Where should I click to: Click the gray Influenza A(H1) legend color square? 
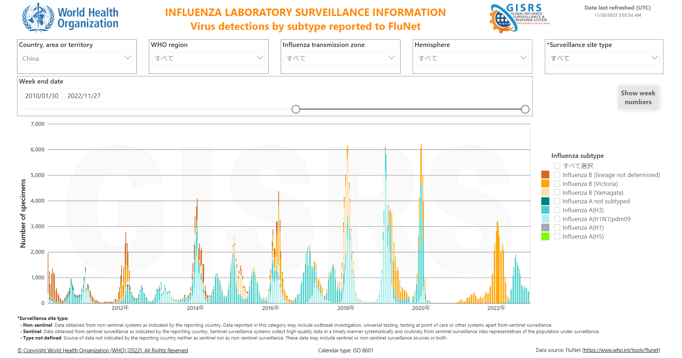[x=545, y=228]
